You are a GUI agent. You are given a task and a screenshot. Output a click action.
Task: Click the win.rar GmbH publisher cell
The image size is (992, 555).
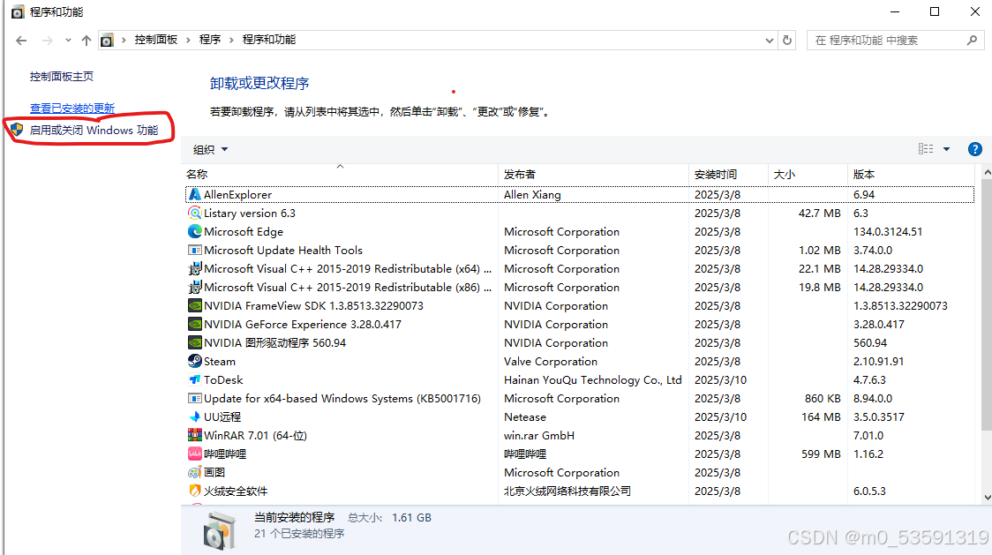pos(539,435)
